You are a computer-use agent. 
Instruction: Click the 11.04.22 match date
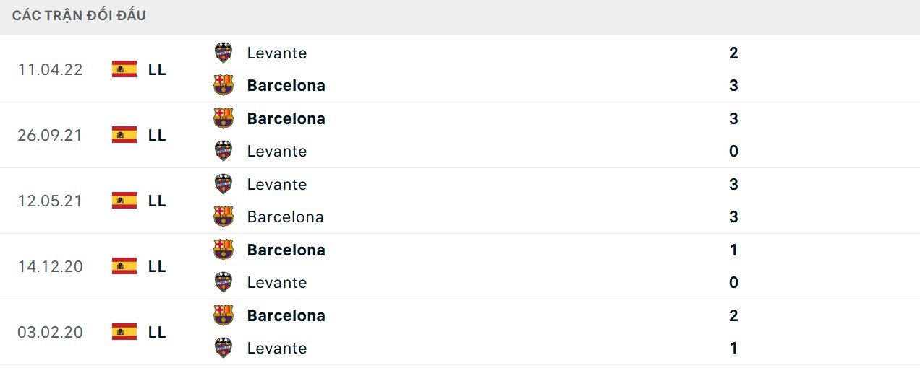(x=51, y=69)
